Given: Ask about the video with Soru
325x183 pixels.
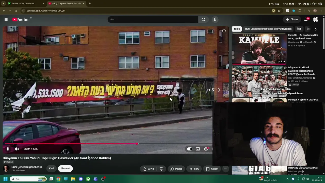Looking at the screenshot, I should click(x=194, y=169).
